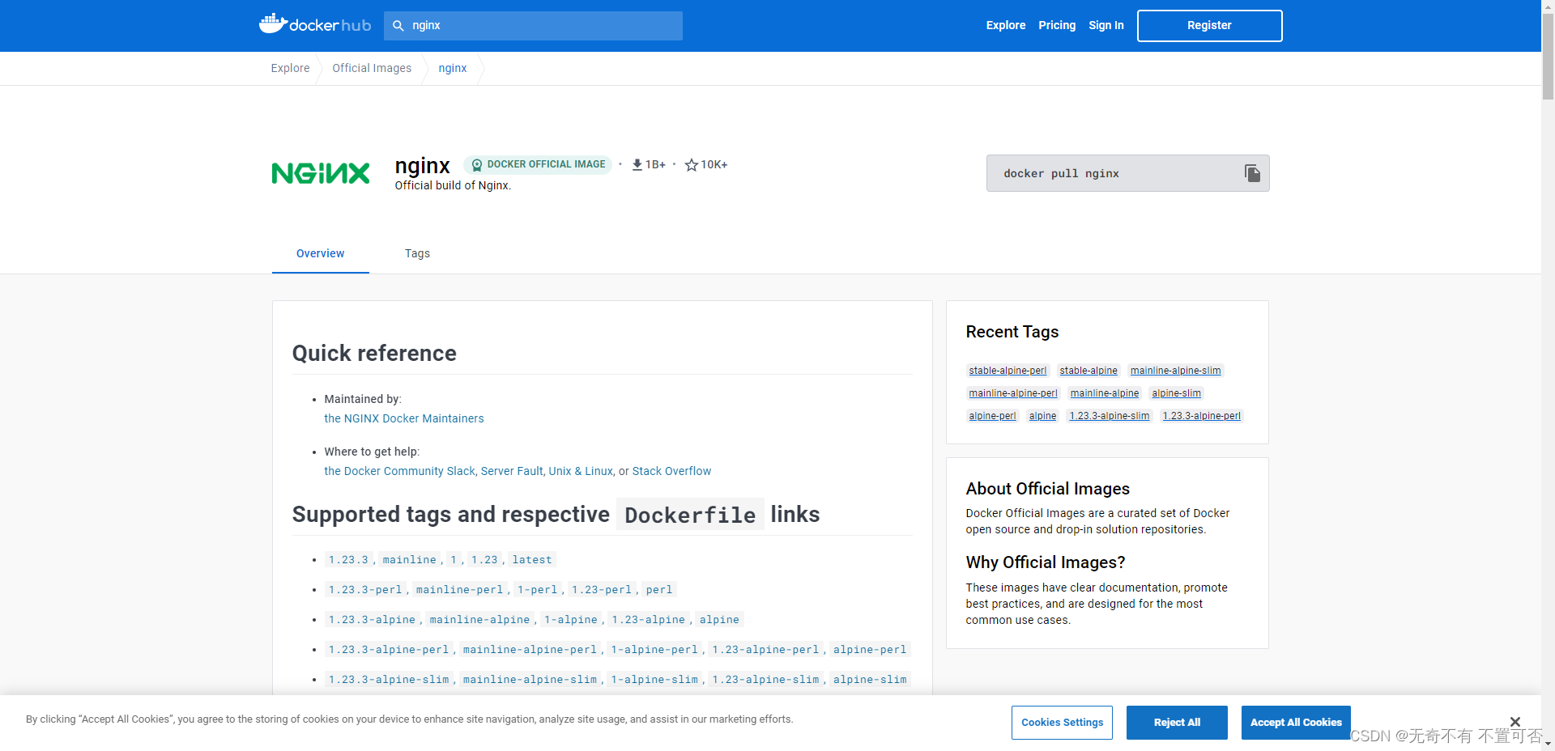Click the downloads arrow icon

(x=637, y=165)
